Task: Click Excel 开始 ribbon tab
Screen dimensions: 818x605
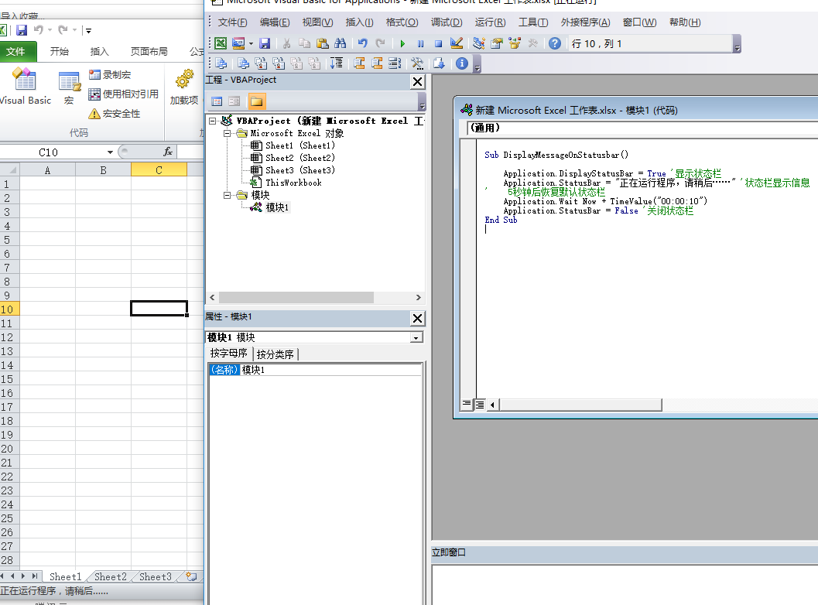Action: 60,52
